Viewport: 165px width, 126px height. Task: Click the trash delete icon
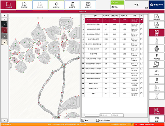(157, 80)
